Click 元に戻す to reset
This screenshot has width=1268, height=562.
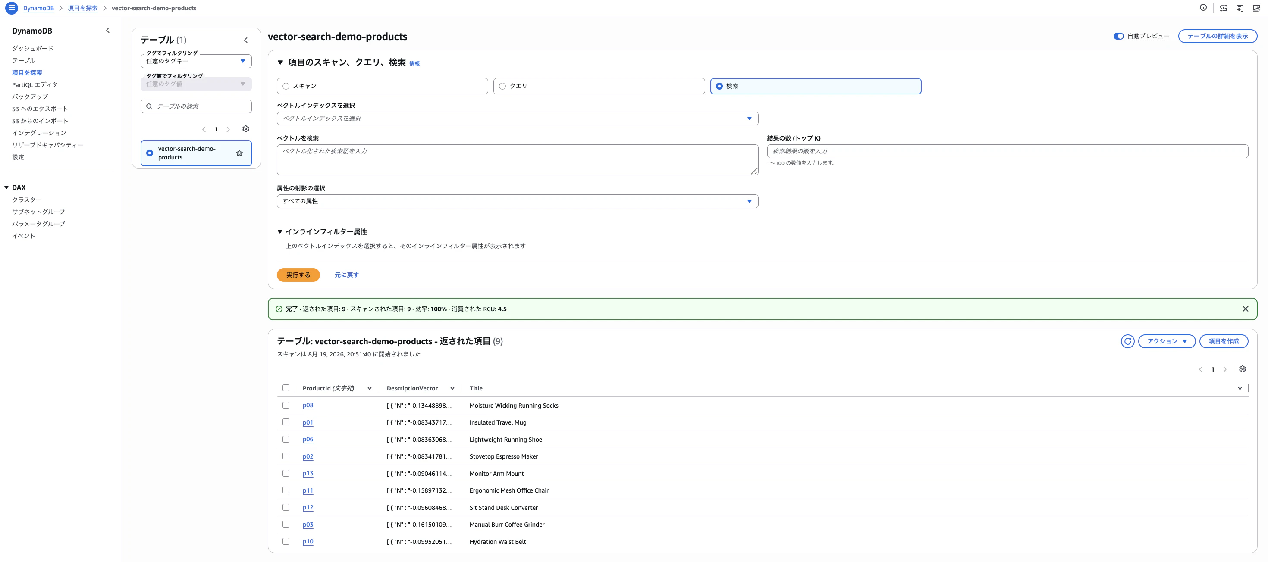(x=346, y=275)
